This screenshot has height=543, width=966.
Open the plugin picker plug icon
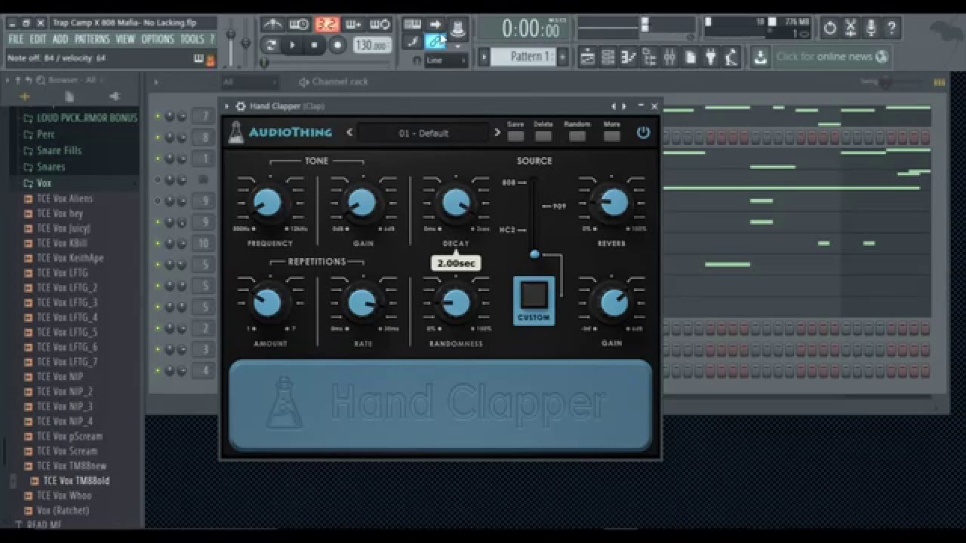(710, 57)
